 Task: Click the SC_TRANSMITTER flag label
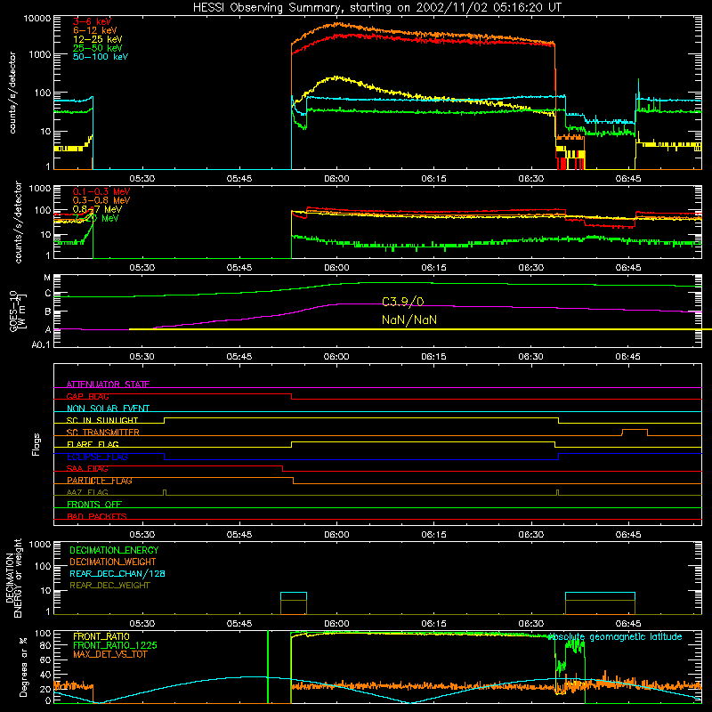(x=103, y=433)
